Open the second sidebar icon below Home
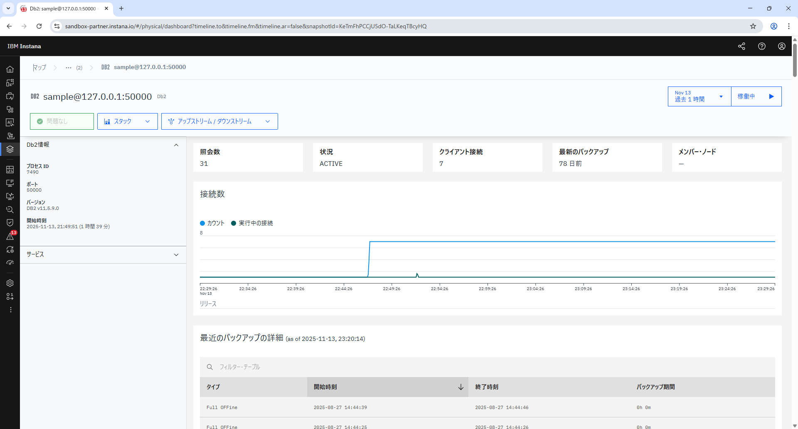This screenshot has height=429, width=798. click(x=10, y=83)
